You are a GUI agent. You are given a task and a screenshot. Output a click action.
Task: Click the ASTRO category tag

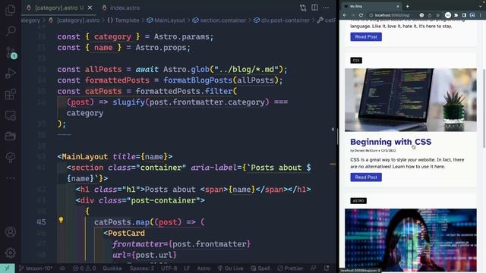click(358, 200)
